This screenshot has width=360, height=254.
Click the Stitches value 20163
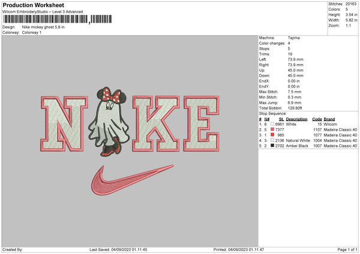click(x=351, y=4)
